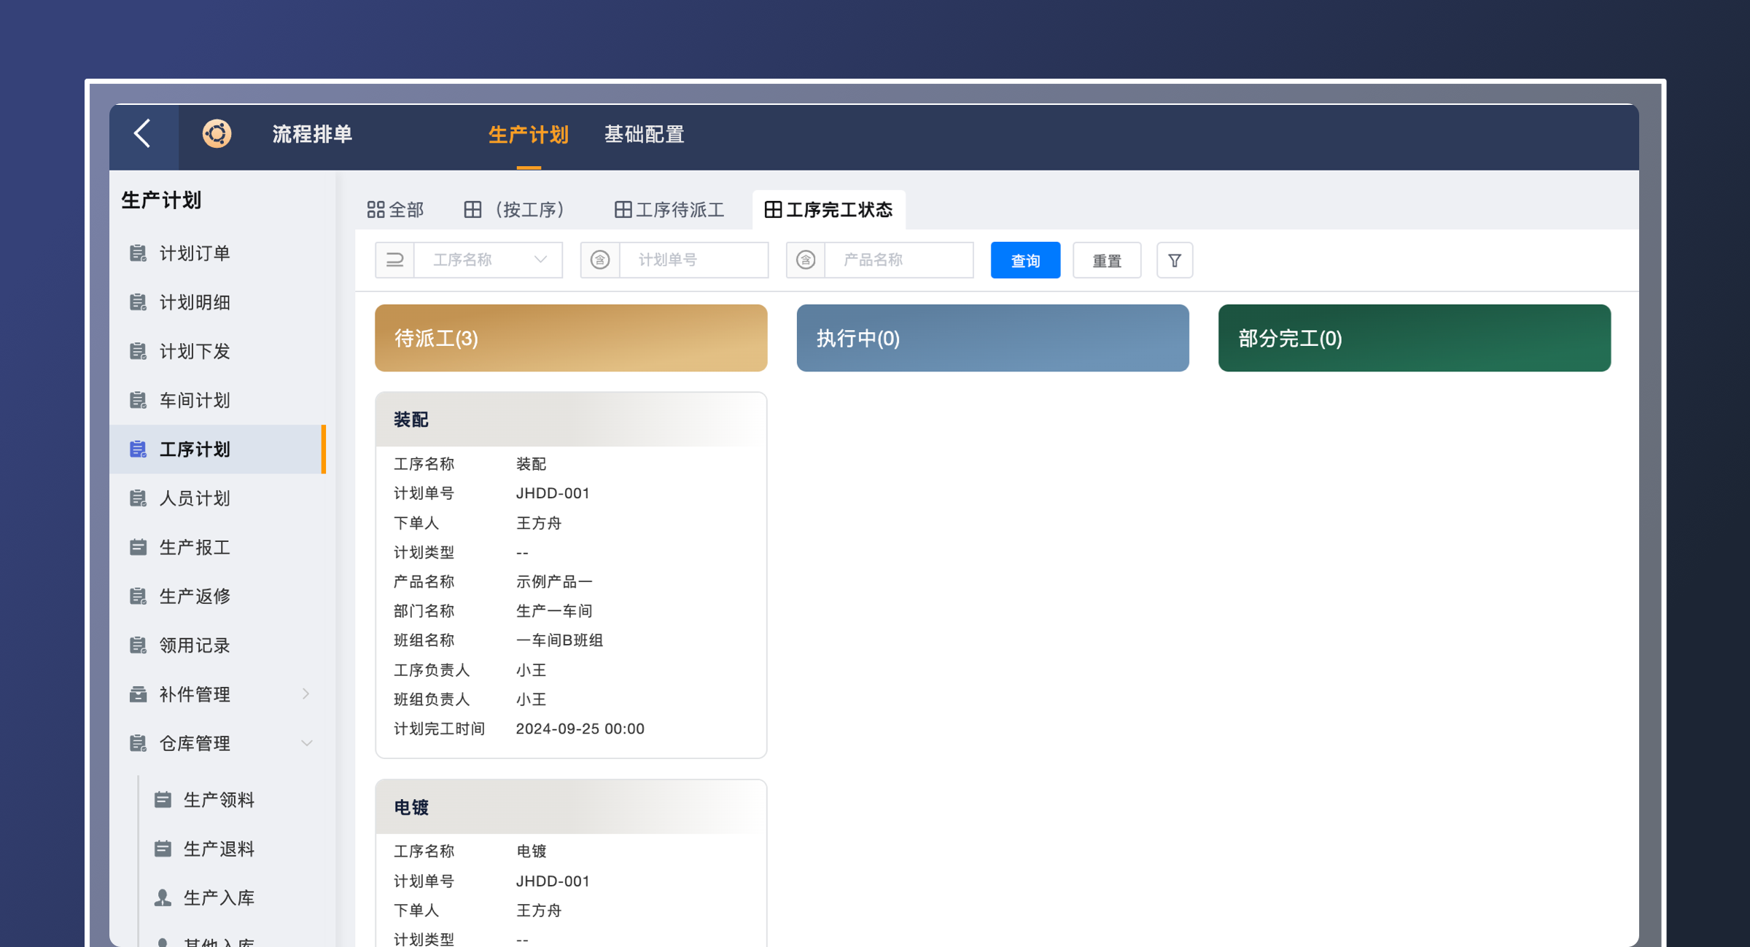Select the 生产报工 clipboard icon in sidebar
Image resolution: width=1750 pixels, height=947 pixels.
click(139, 547)
